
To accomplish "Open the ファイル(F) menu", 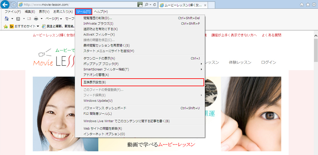I will 13,11.
